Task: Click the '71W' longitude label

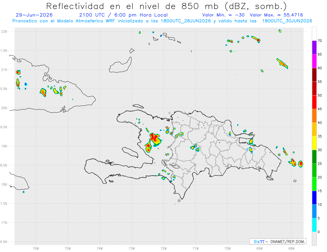Action: pyautogui.click(x=195, y=248)
